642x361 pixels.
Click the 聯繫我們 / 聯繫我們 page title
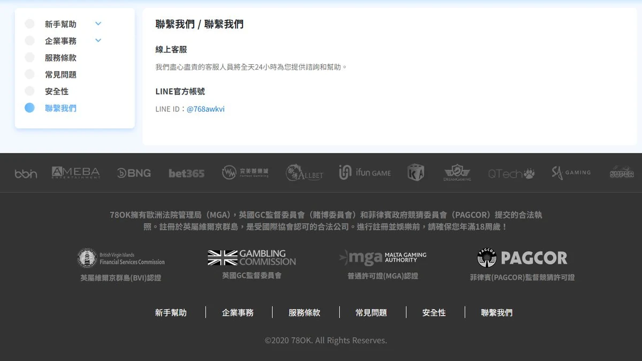[200, 24]
